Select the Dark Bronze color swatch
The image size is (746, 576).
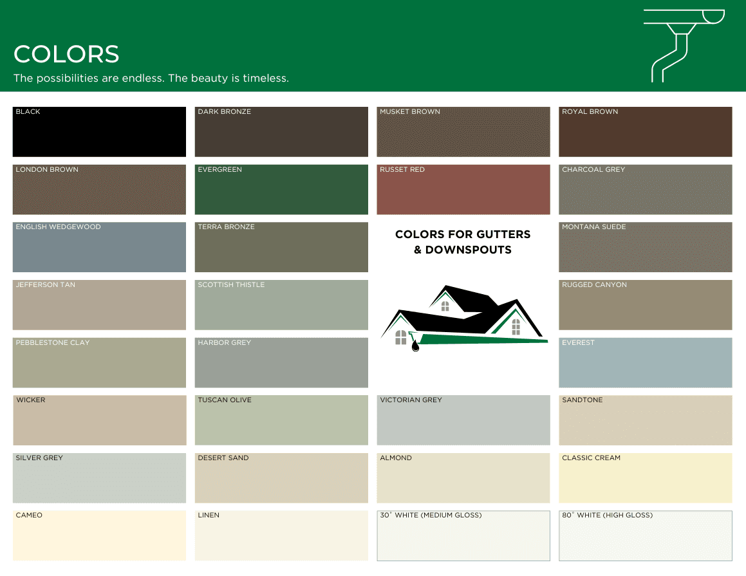point(281,131)
